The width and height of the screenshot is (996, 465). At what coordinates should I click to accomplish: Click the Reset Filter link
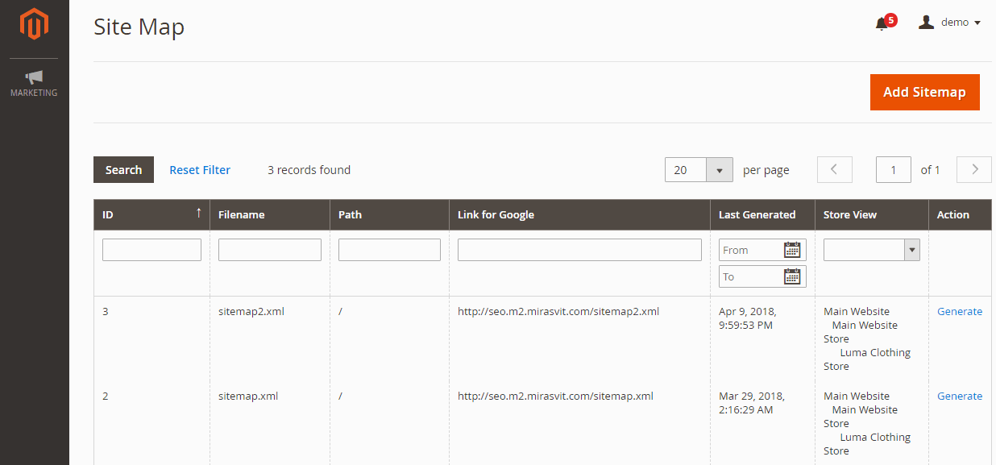[200, 170]
